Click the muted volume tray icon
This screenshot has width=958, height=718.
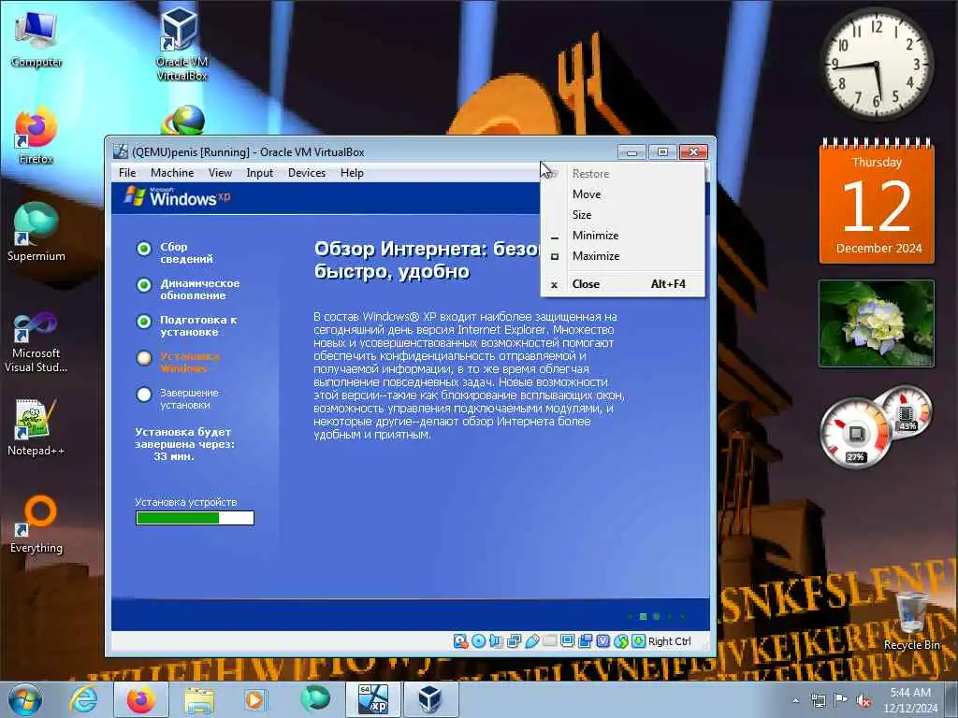864,700
